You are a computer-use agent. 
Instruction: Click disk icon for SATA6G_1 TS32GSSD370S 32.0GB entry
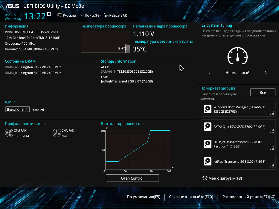(208, 127)
